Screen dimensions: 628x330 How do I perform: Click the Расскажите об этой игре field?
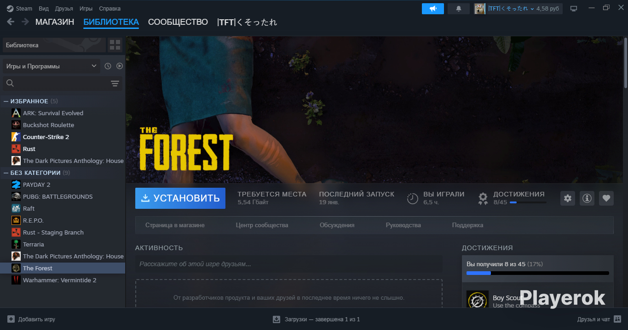[x=289, y=264]
